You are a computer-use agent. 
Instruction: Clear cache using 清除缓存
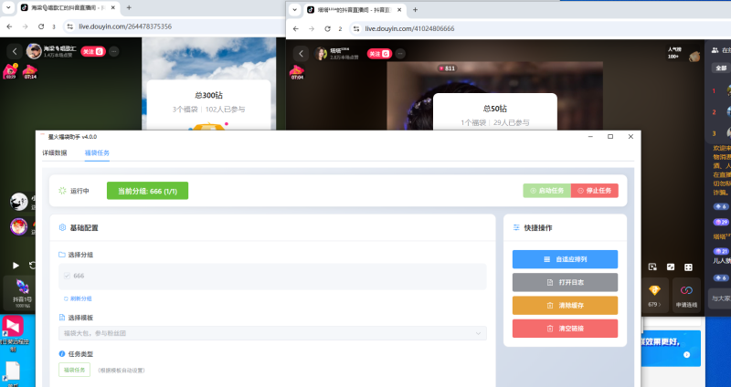[x=566, y=305]
